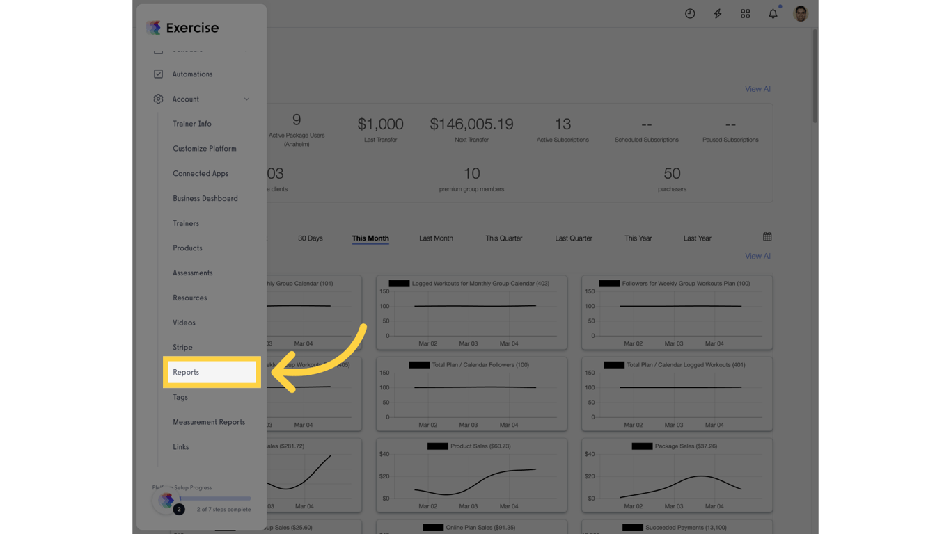Toggle the Online Plan Sales legend swatch

[433, 528]
